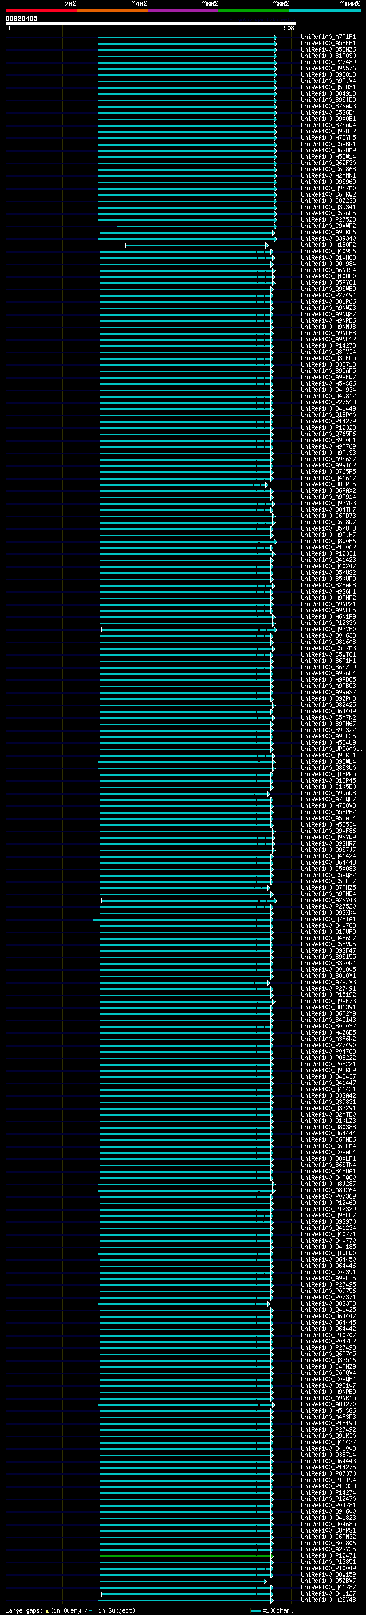Viewport: 366px width, 1615px height.
Task: Select hit UniRef100_Q04918
Action: click(328, 93)
